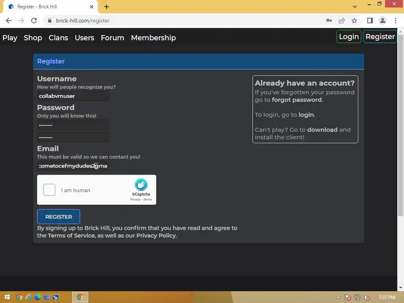
Task: Close the Register - Brick Hill tab
Action: (x=92, y=7)
